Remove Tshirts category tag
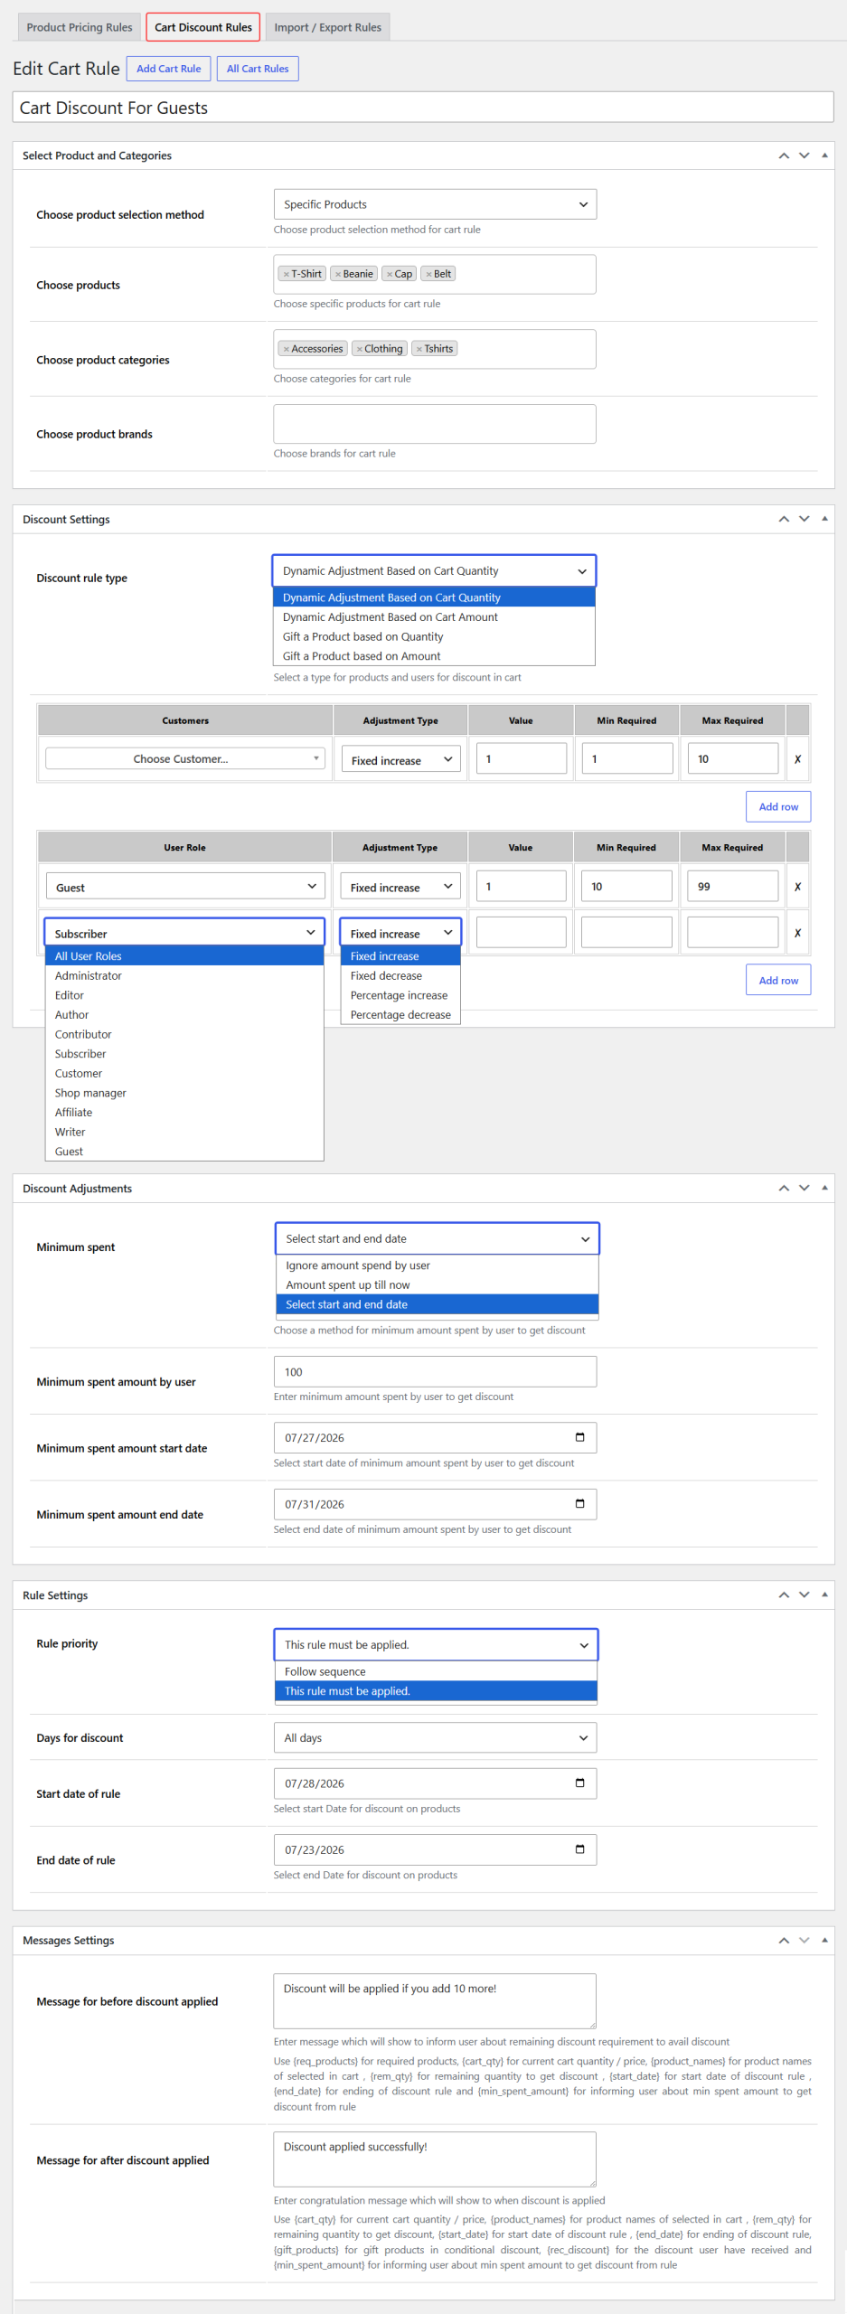 pos(419,349)
